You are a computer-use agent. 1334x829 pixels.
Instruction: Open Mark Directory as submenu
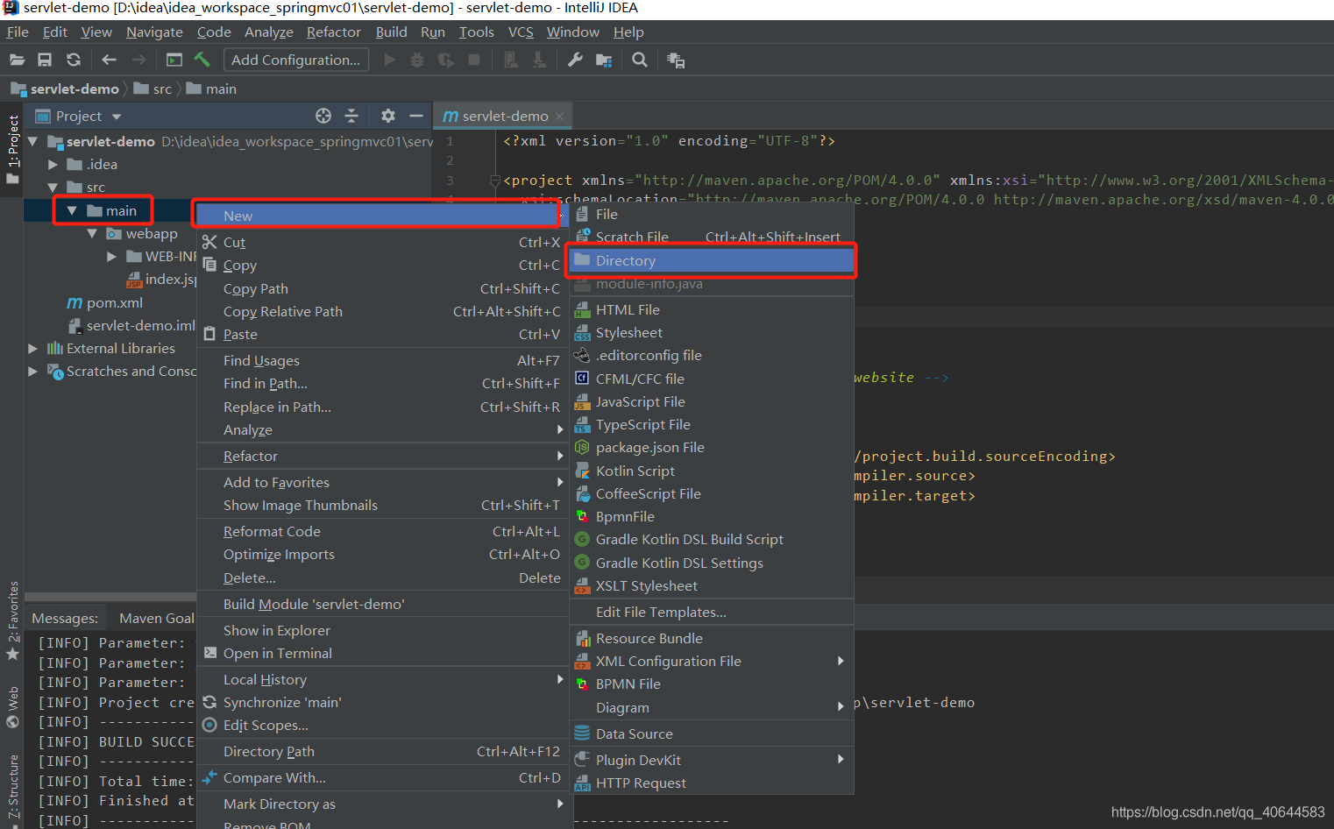coord(383,804)
